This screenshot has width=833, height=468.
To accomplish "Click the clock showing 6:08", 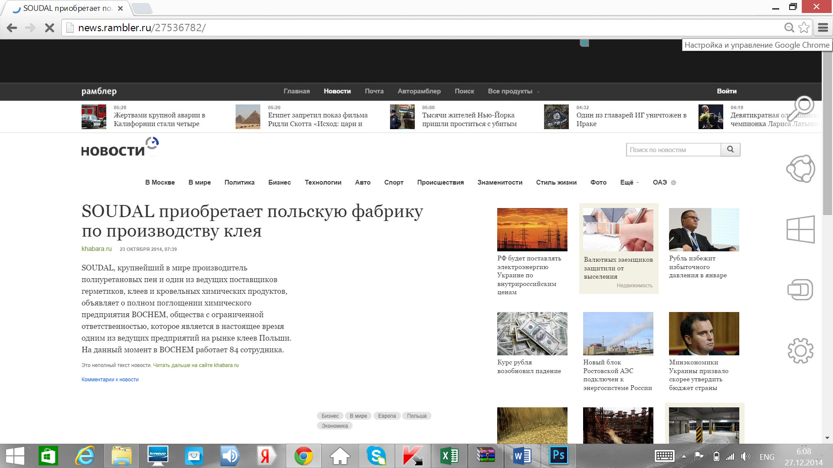I will click(803, 452).
